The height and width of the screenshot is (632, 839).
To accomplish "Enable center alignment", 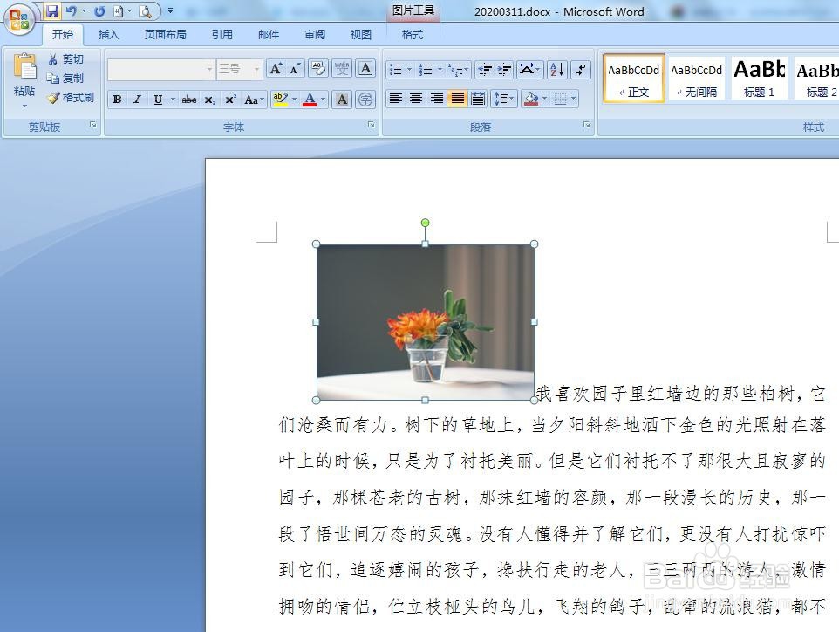I will click(x=416, y=99).
